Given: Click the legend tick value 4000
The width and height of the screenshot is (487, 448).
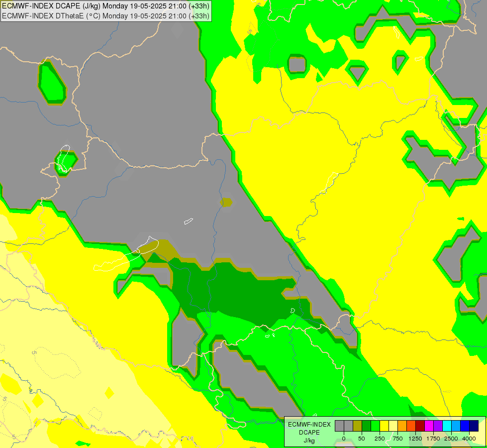Looking at the screenshot, I should [x=469, y=439].
